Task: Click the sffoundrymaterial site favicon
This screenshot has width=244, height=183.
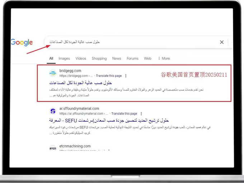Action: (x=53, y=111)
